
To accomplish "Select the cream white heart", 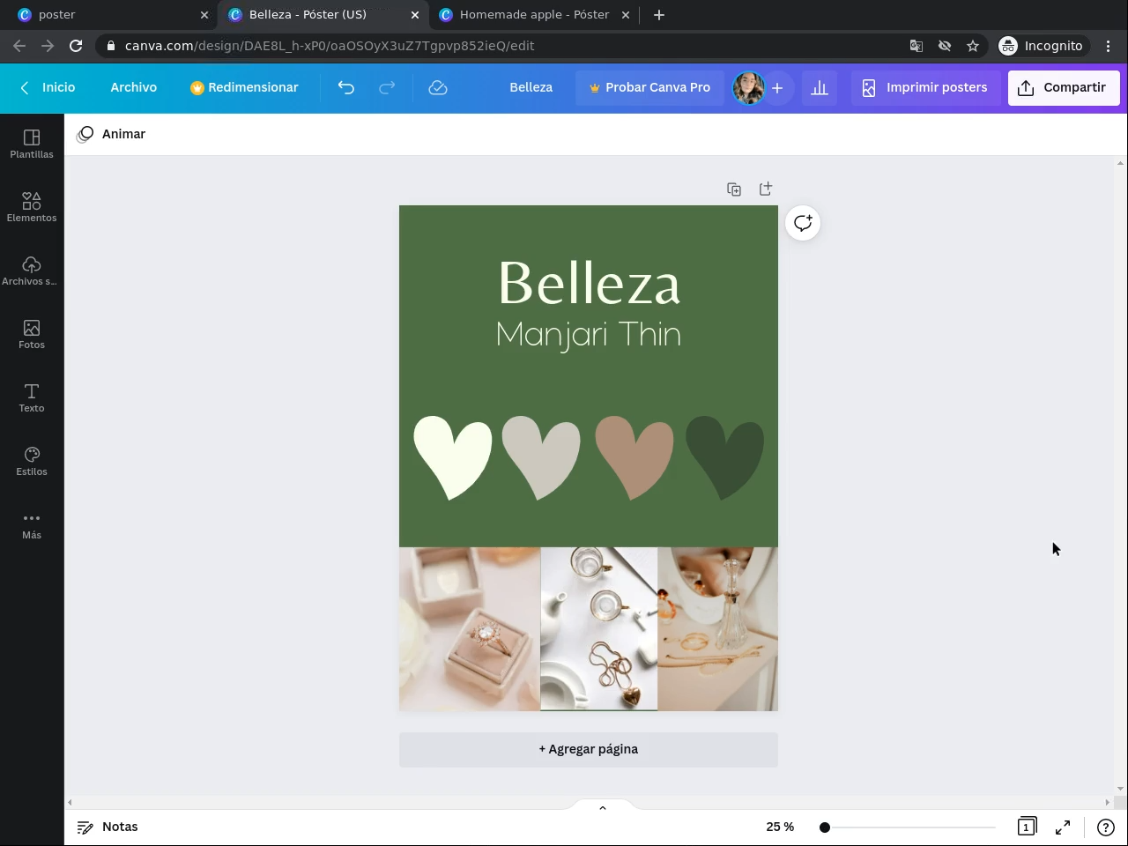I will click(x=452, y=457).
